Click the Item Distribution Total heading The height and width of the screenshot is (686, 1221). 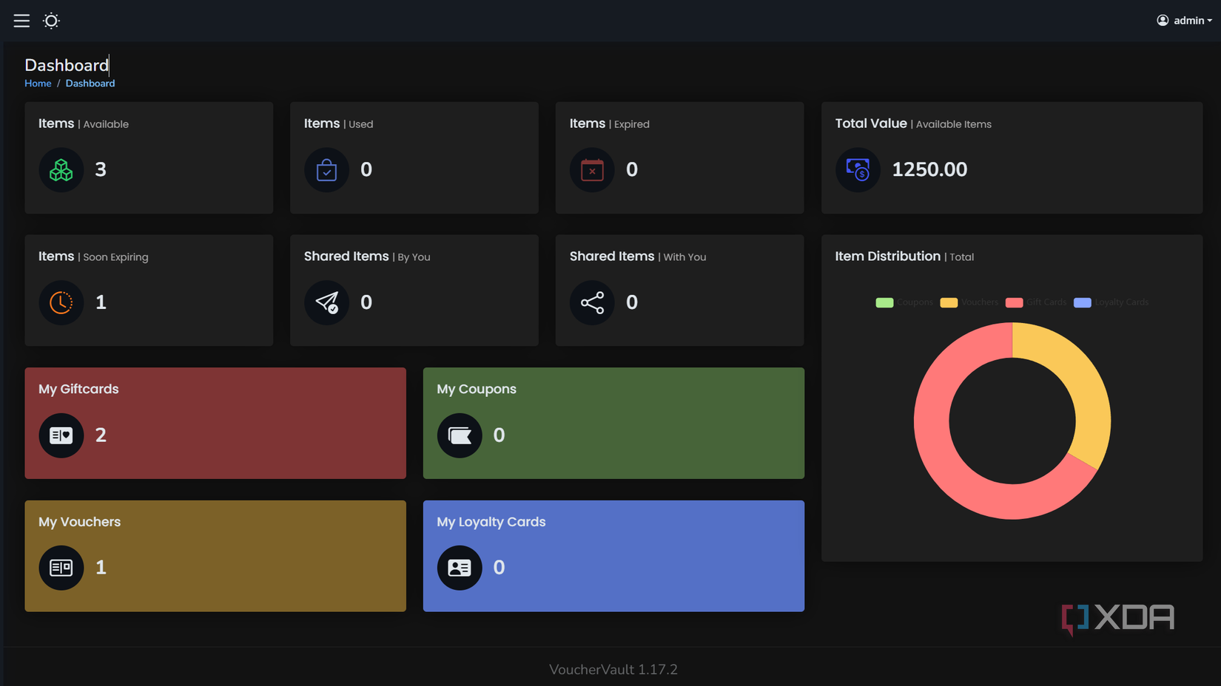tap(904, 257)
